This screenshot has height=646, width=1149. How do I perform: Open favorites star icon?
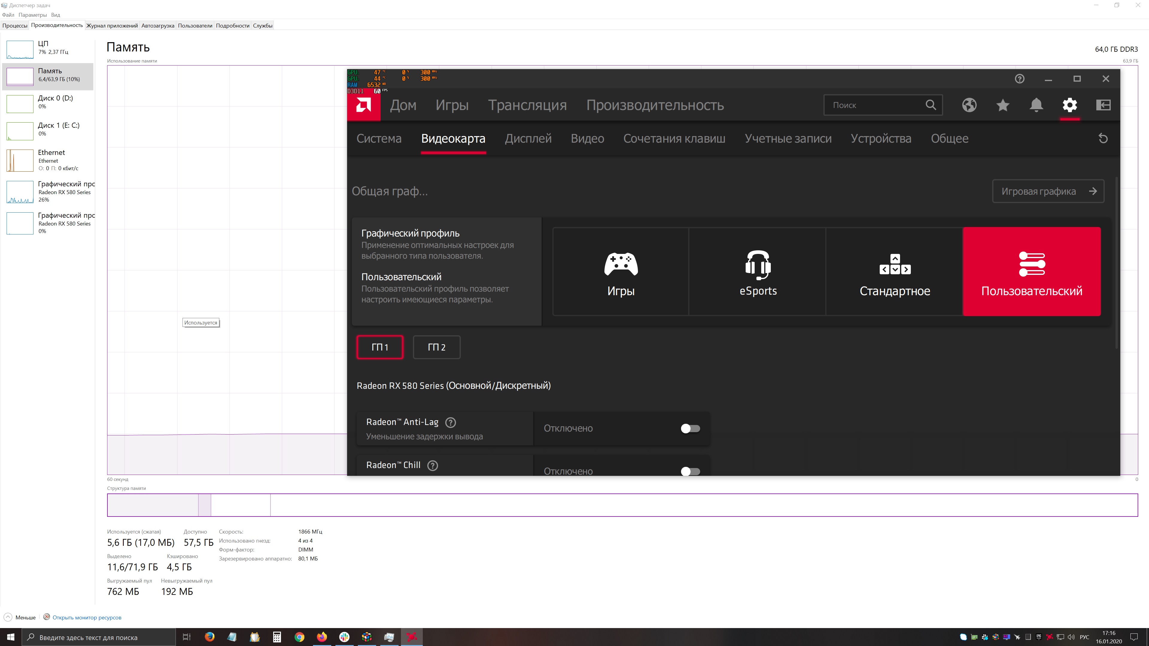pyautogui.click(x=1003, y=105)
